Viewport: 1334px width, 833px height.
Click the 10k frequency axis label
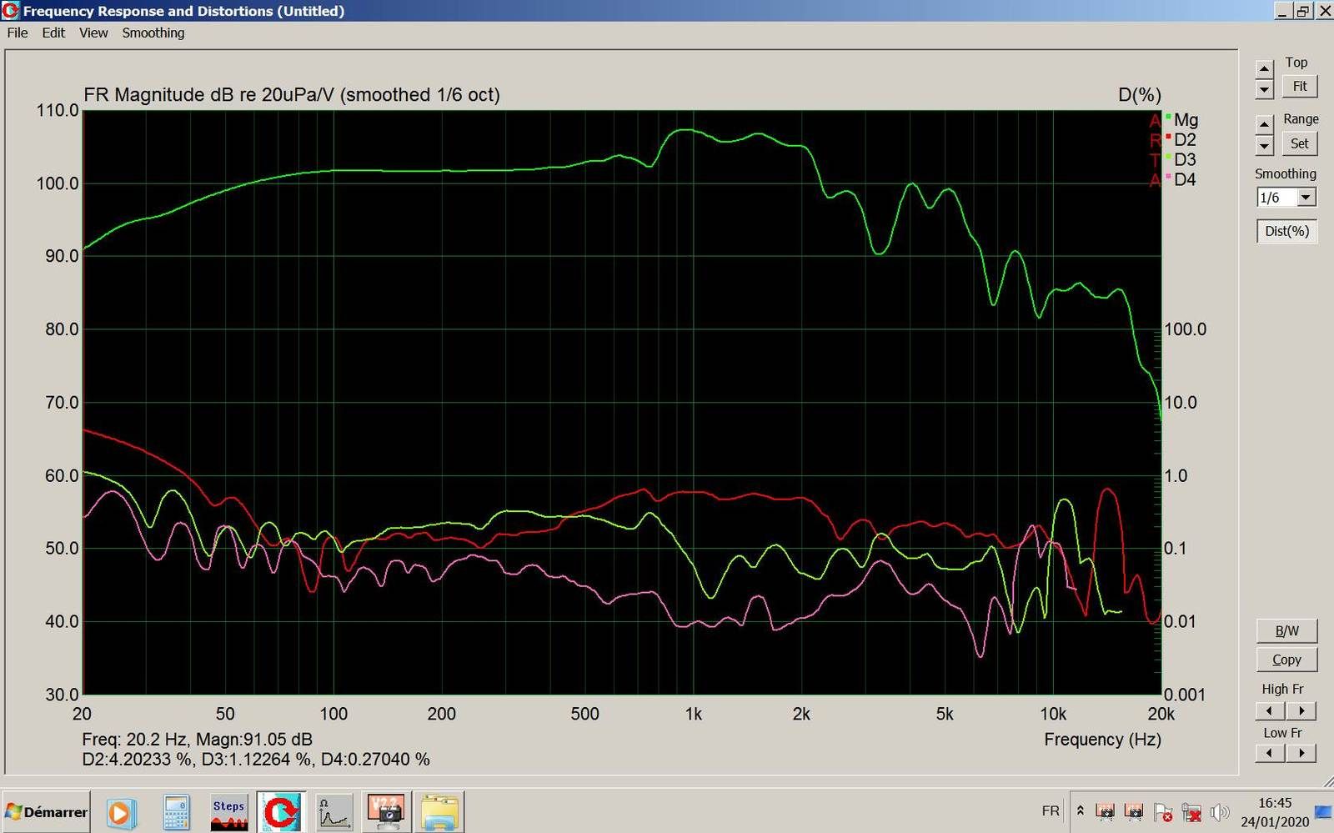pyautogui.click(x=1053, y=715)
